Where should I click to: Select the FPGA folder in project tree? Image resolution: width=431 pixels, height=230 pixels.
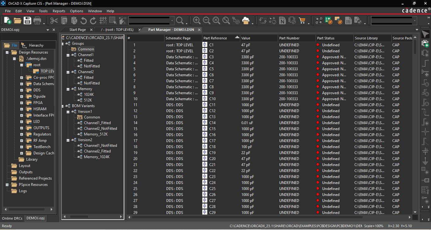38,103
